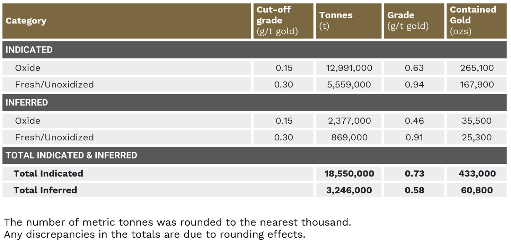Select the Cut-off grade column header
This screenshot has height=245, width=511.
pyautogui.click(x=277, y=21)
